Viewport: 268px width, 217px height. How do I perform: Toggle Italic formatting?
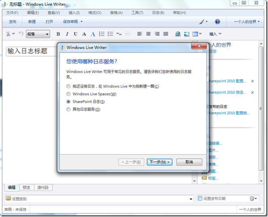point(67,34)
